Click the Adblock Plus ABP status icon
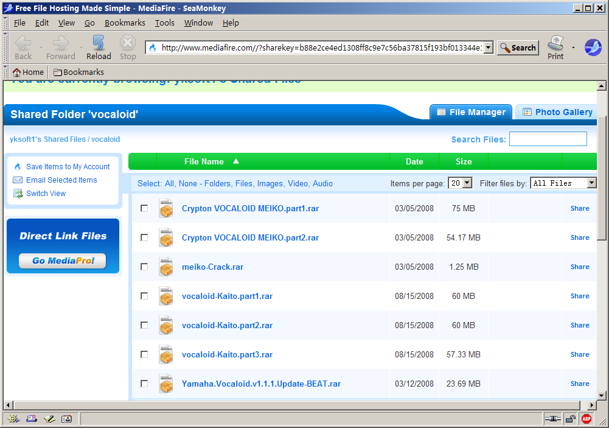This screenshot has width=609, height=428. [586, 419]
